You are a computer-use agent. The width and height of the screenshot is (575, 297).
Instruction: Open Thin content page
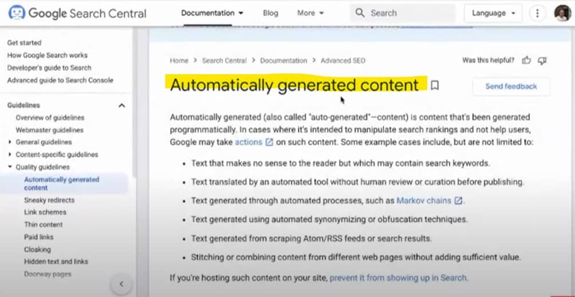coord(43,224)
